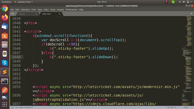Viewport: 194px width, 109px height.
Task: Open the Files manager dock icon
Action: click(5, 45)
